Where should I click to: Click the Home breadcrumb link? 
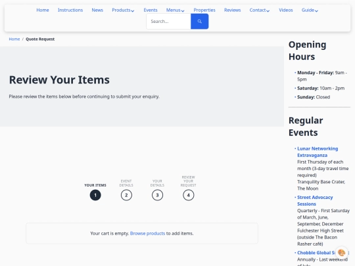14,39
